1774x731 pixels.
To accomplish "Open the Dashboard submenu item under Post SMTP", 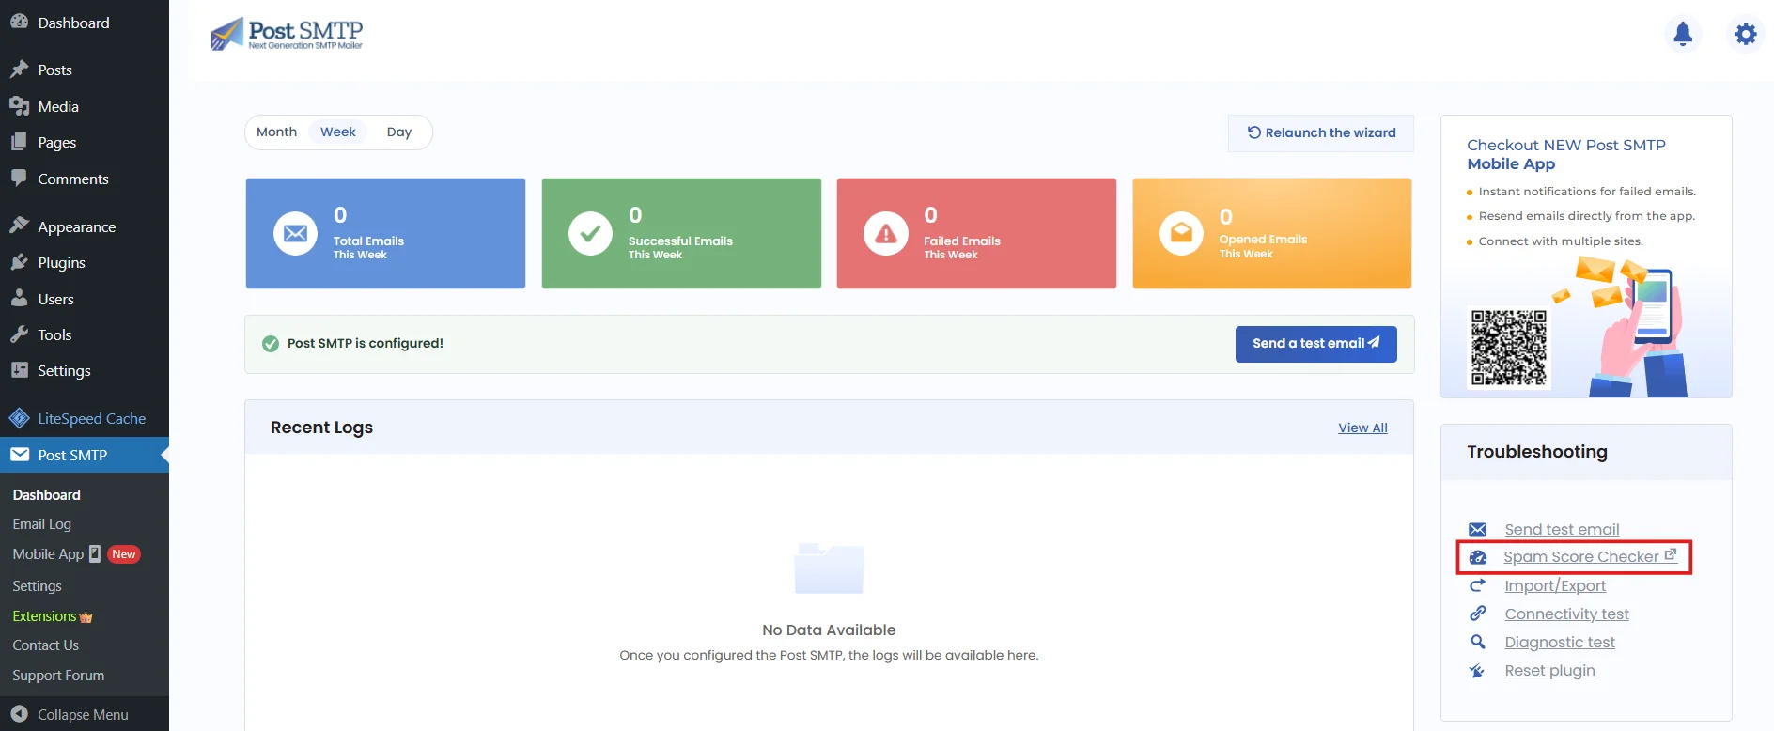I will [x=46, y=495].
